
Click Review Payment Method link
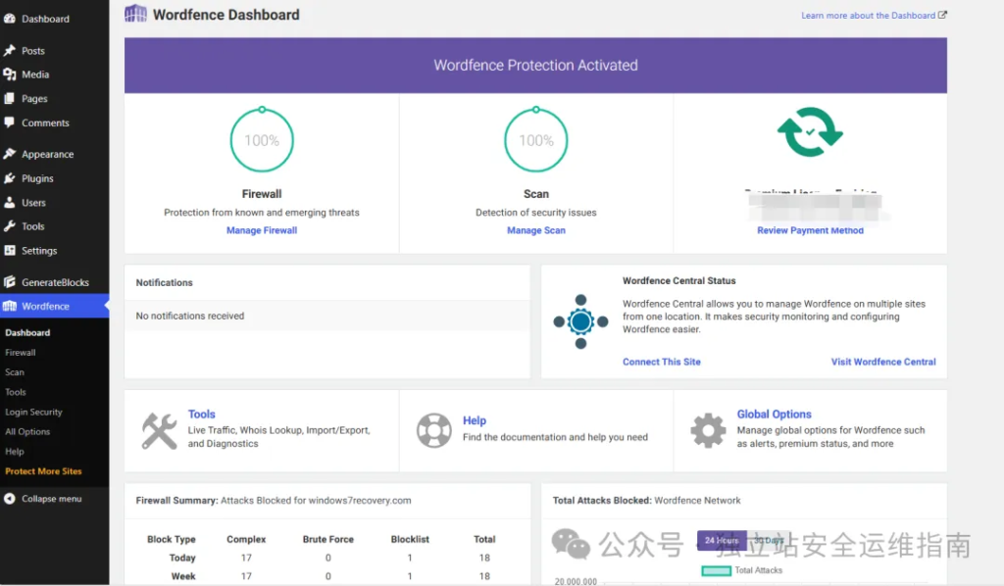(810, 230)
